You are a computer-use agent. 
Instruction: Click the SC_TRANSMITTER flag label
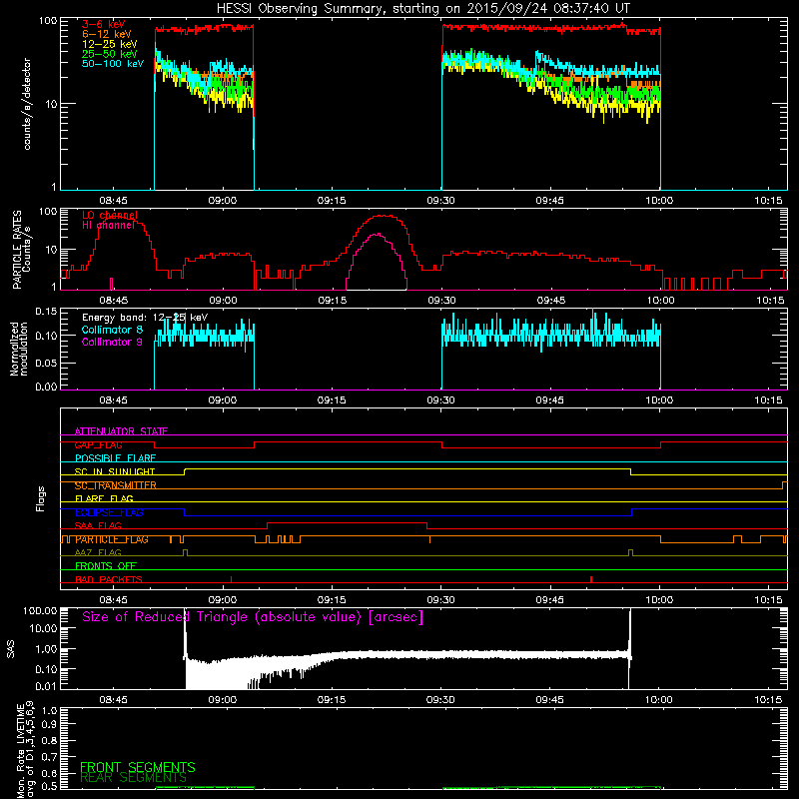(x=116, y=485)
